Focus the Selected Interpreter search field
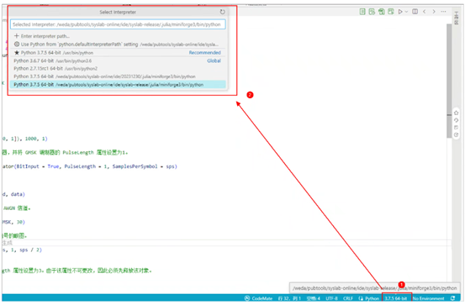Viewport: 465px width, 305px height. coord(118,24)
